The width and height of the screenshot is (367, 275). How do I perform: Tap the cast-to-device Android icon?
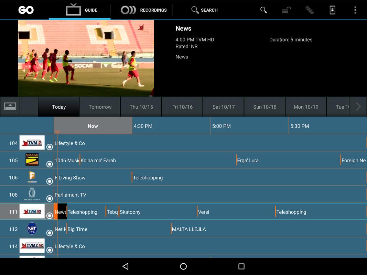[x=332, y=10]
